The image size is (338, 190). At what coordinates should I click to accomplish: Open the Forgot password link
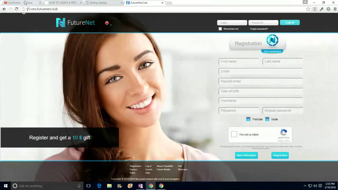coord(259,29)
